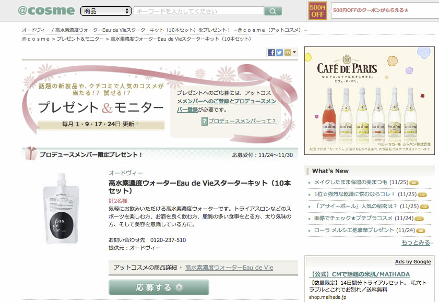Click the 計2名様 winners count text
Viewport: 439px width, 302px height.
pyautogui.click(x=118, y=201)
